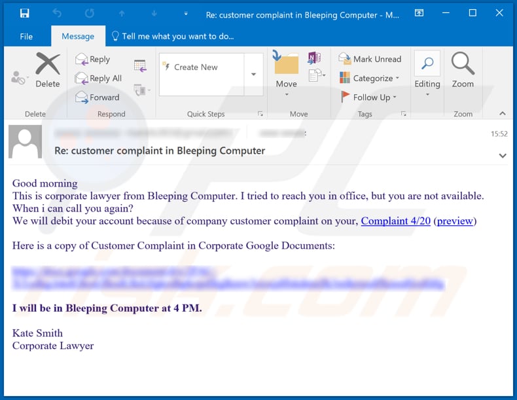
Task: Click the preview link
Action: tap(455, 221)
